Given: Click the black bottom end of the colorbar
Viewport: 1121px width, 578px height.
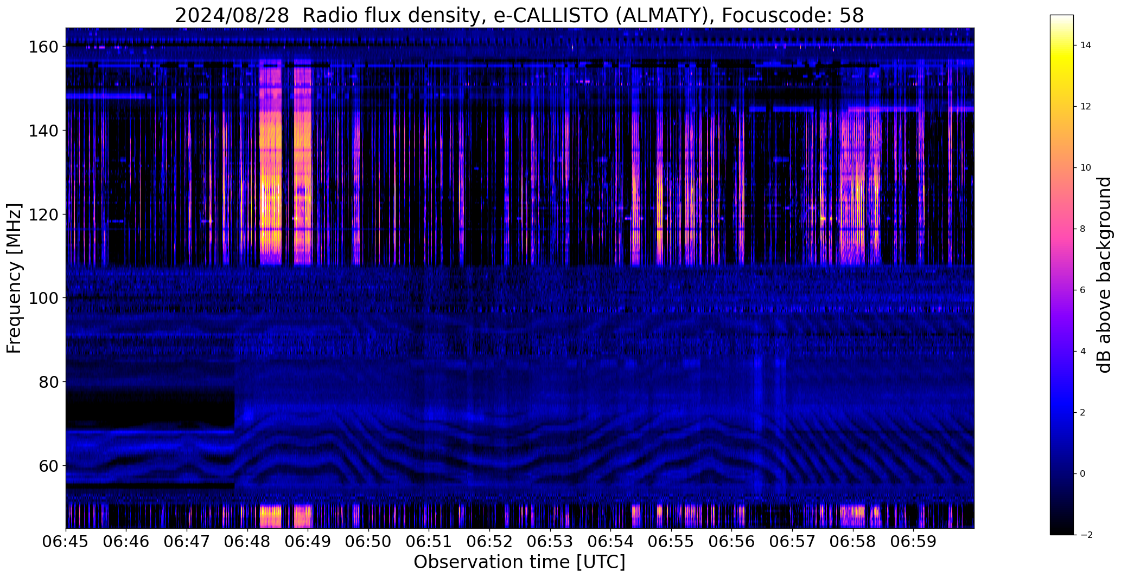Looking at the screenshot, I should (1061, 525).
